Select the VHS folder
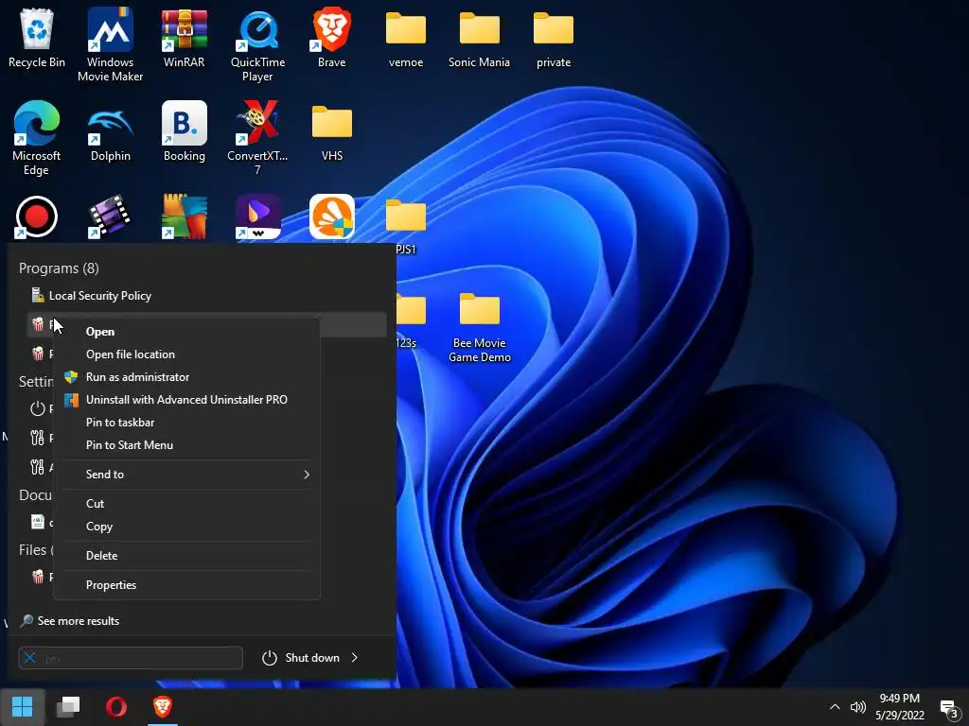Image resolution: width=969 pixels, height=726 pixels. click(x=332, y=132)
